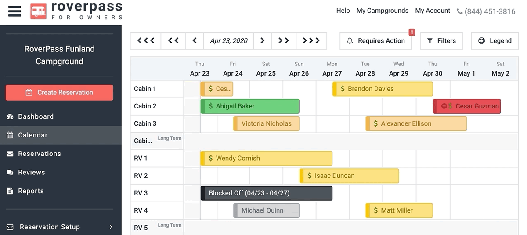Screen dimensions: 527x235
Task: Go to previous day with single left arrow
Action: pyautogui.click(x=195, y=41)
